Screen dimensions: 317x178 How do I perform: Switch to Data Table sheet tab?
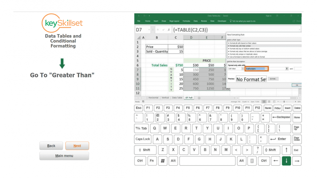click(x=177, y=98)
